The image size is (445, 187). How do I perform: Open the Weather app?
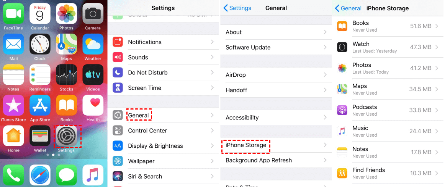(93, 44)
